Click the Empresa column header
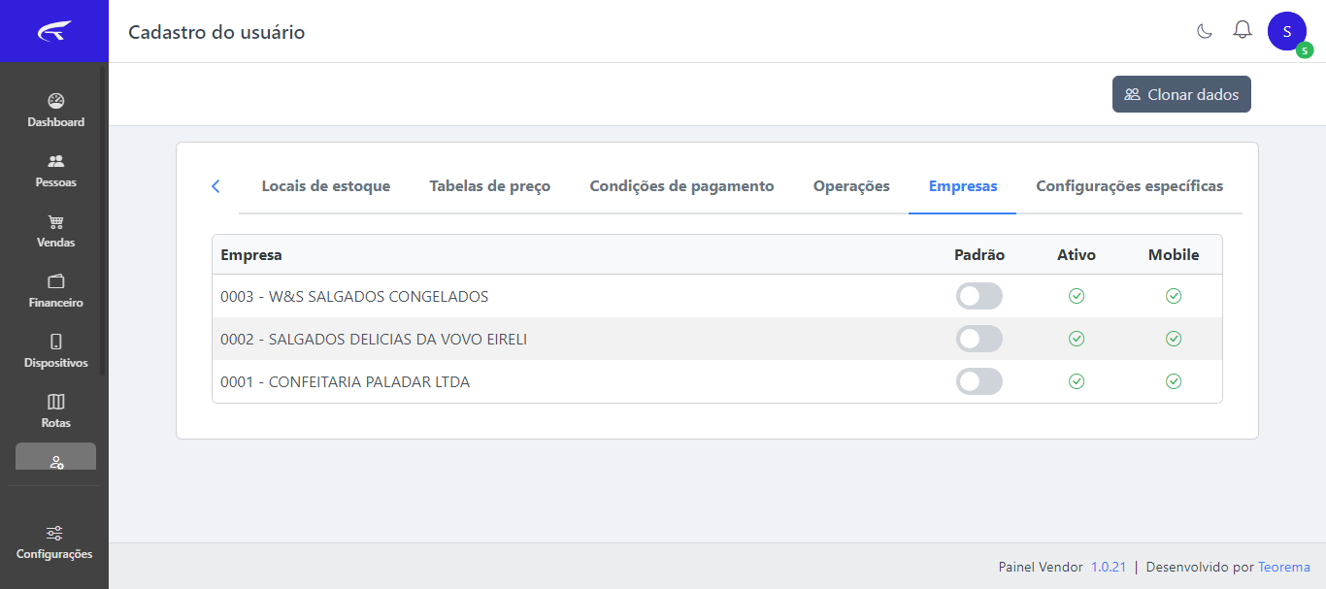Image resolution: width=1326 pixels, height=589 pixels. click(x=251, y=255)
